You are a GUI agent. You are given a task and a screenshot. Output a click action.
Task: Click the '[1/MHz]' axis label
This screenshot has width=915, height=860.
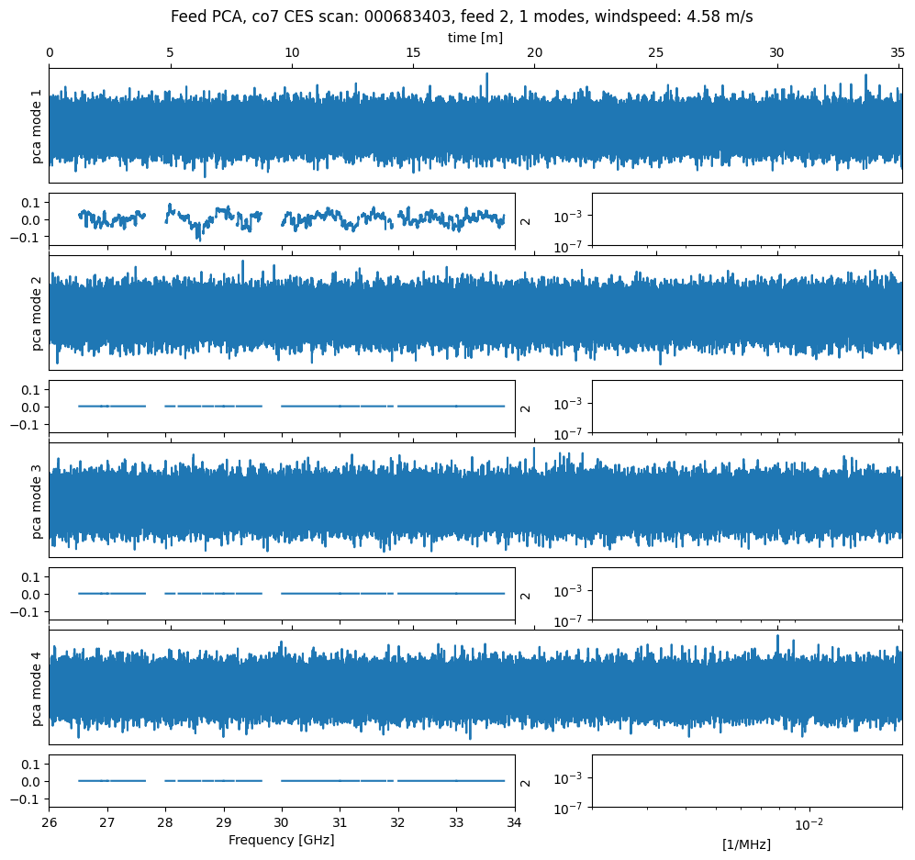tap(746, 843)
